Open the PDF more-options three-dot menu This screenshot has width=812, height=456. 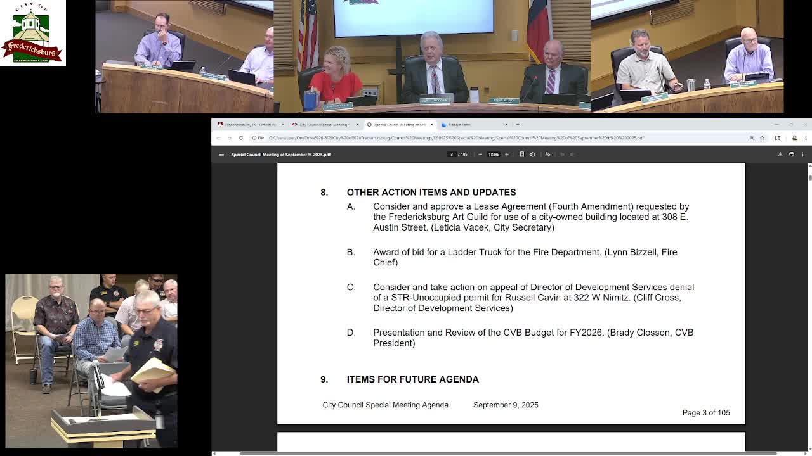click(x=803, y=155)
